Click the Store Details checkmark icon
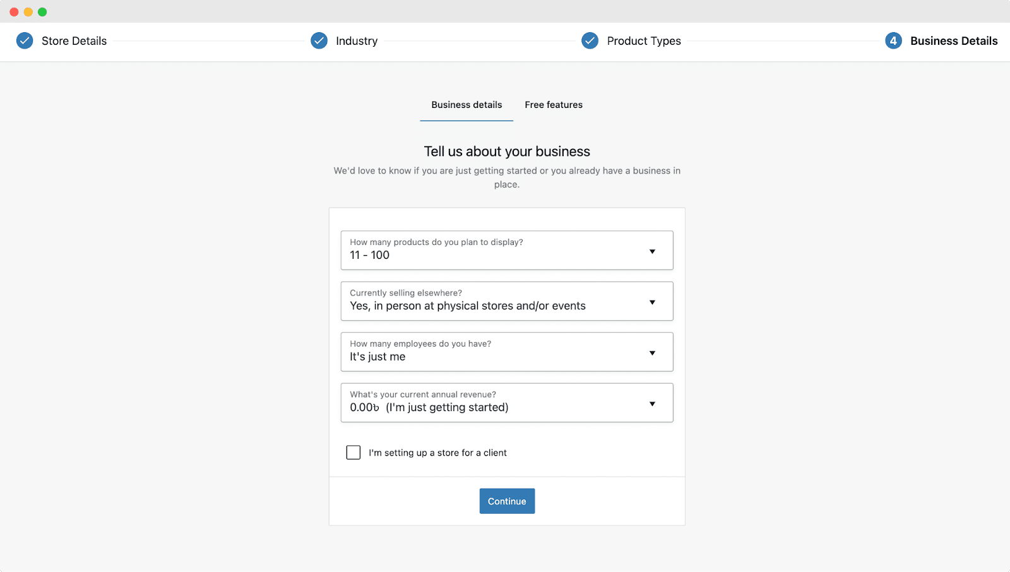 click(x=25, y=41)
